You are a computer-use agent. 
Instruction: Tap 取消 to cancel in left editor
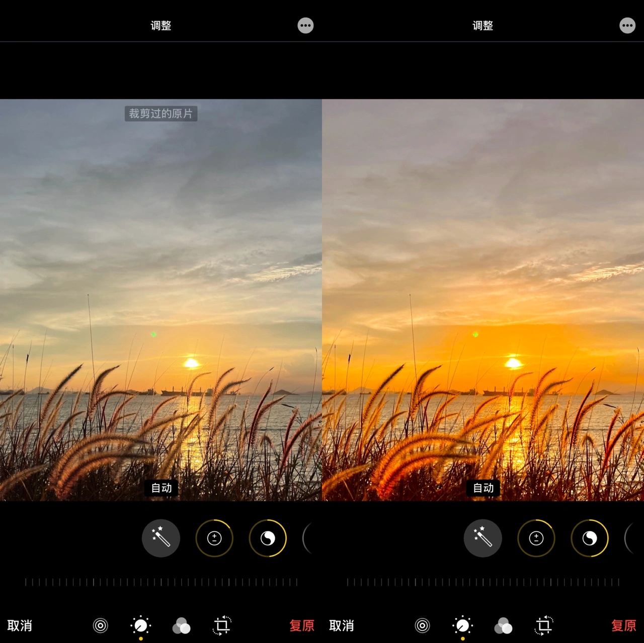[20, 626]
